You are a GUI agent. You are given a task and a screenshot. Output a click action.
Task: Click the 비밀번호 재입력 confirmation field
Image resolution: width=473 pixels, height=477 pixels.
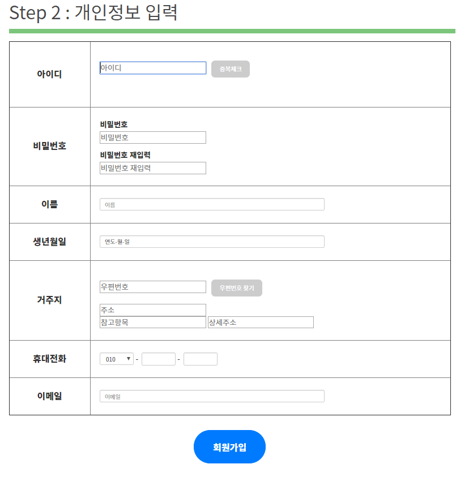[152, 167]
